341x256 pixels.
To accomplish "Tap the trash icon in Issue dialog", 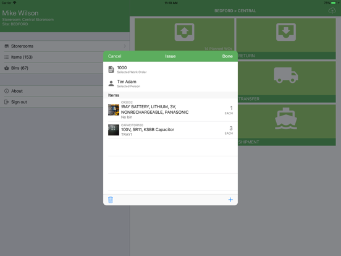I will pos(111,200).
